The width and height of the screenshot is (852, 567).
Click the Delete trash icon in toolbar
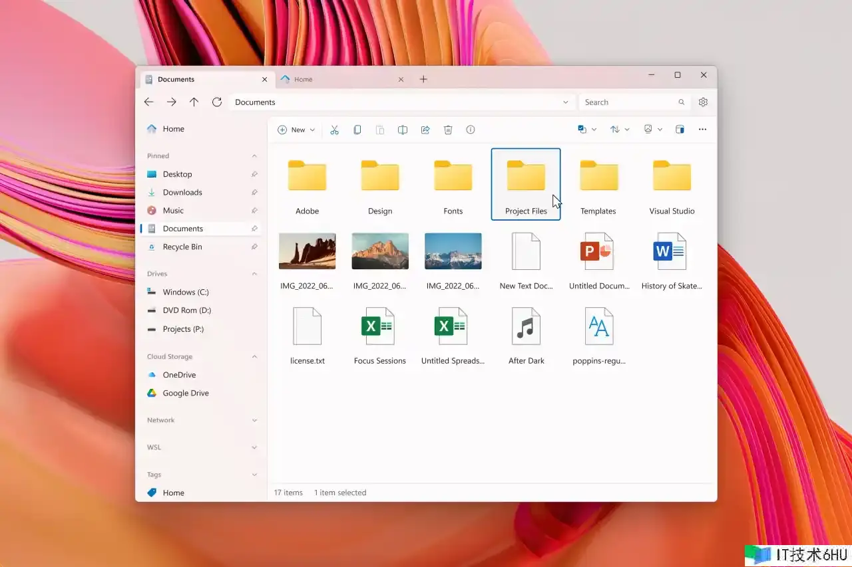pyautogui.click(x=448, y=130)
